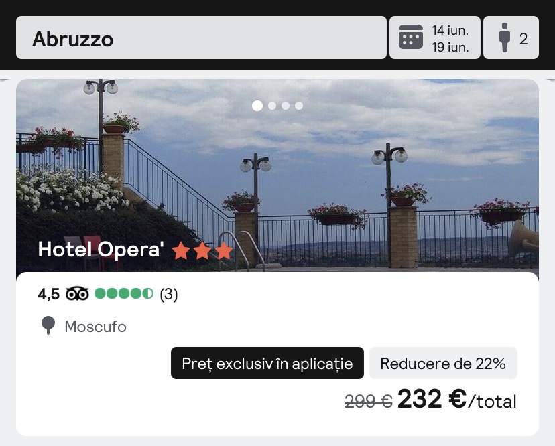Image resolution: width=555 pixels, height=446 pixels.
Task: Click the person icon for guests
Action: click(x=504, y=37)
